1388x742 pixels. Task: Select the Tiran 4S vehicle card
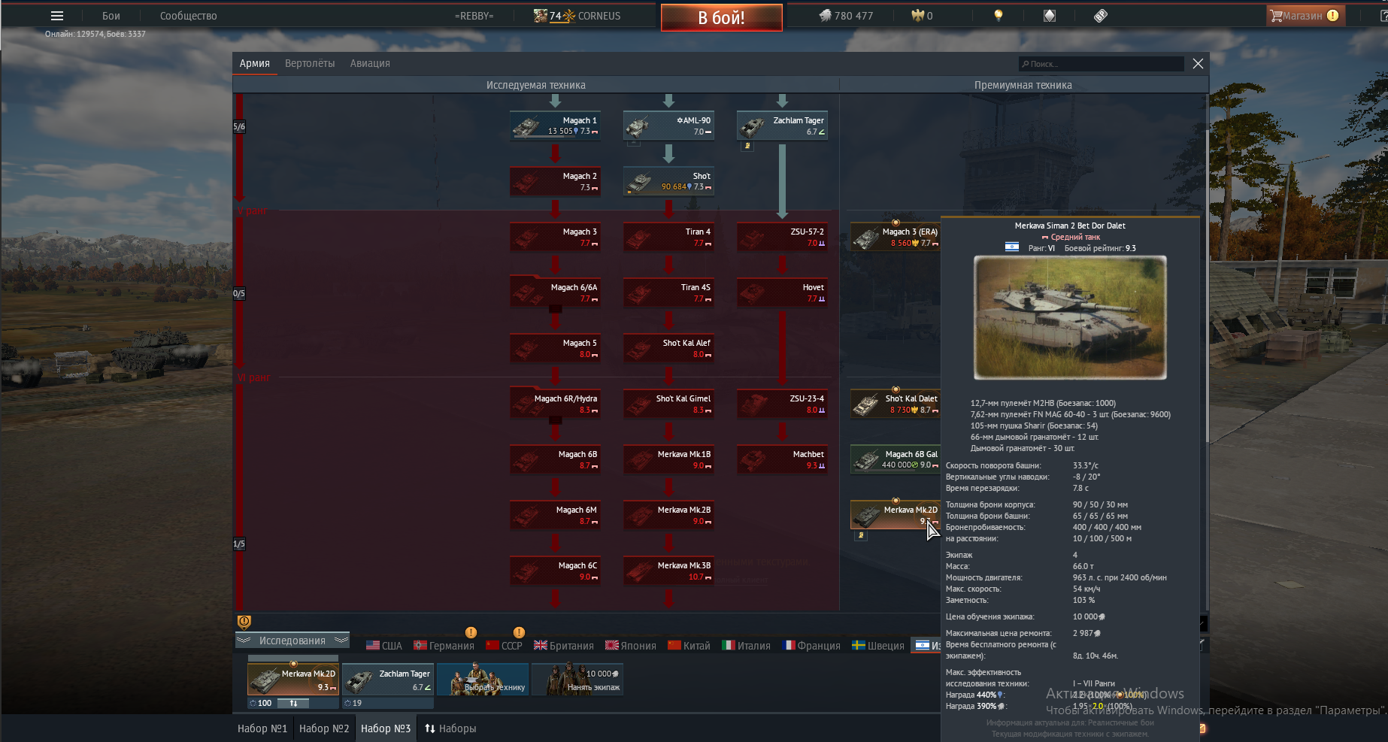tap(668, 292)
